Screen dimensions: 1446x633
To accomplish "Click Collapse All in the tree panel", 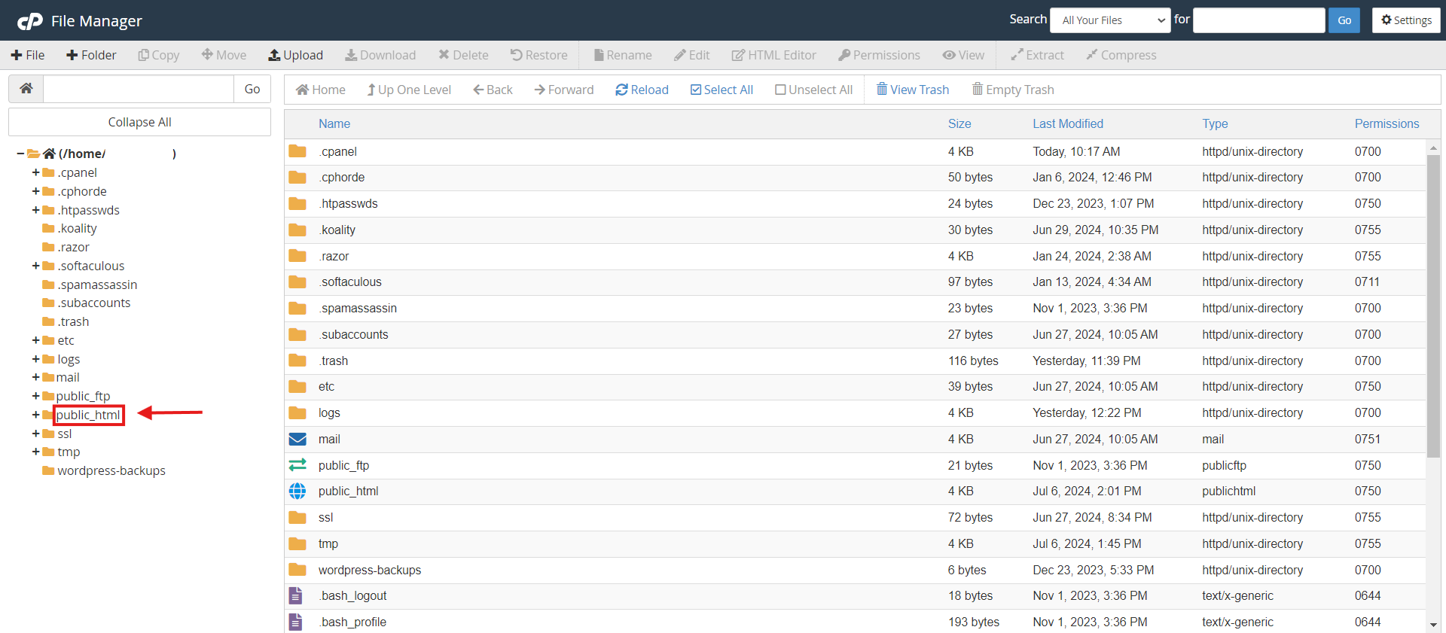I will coord(139,122).
